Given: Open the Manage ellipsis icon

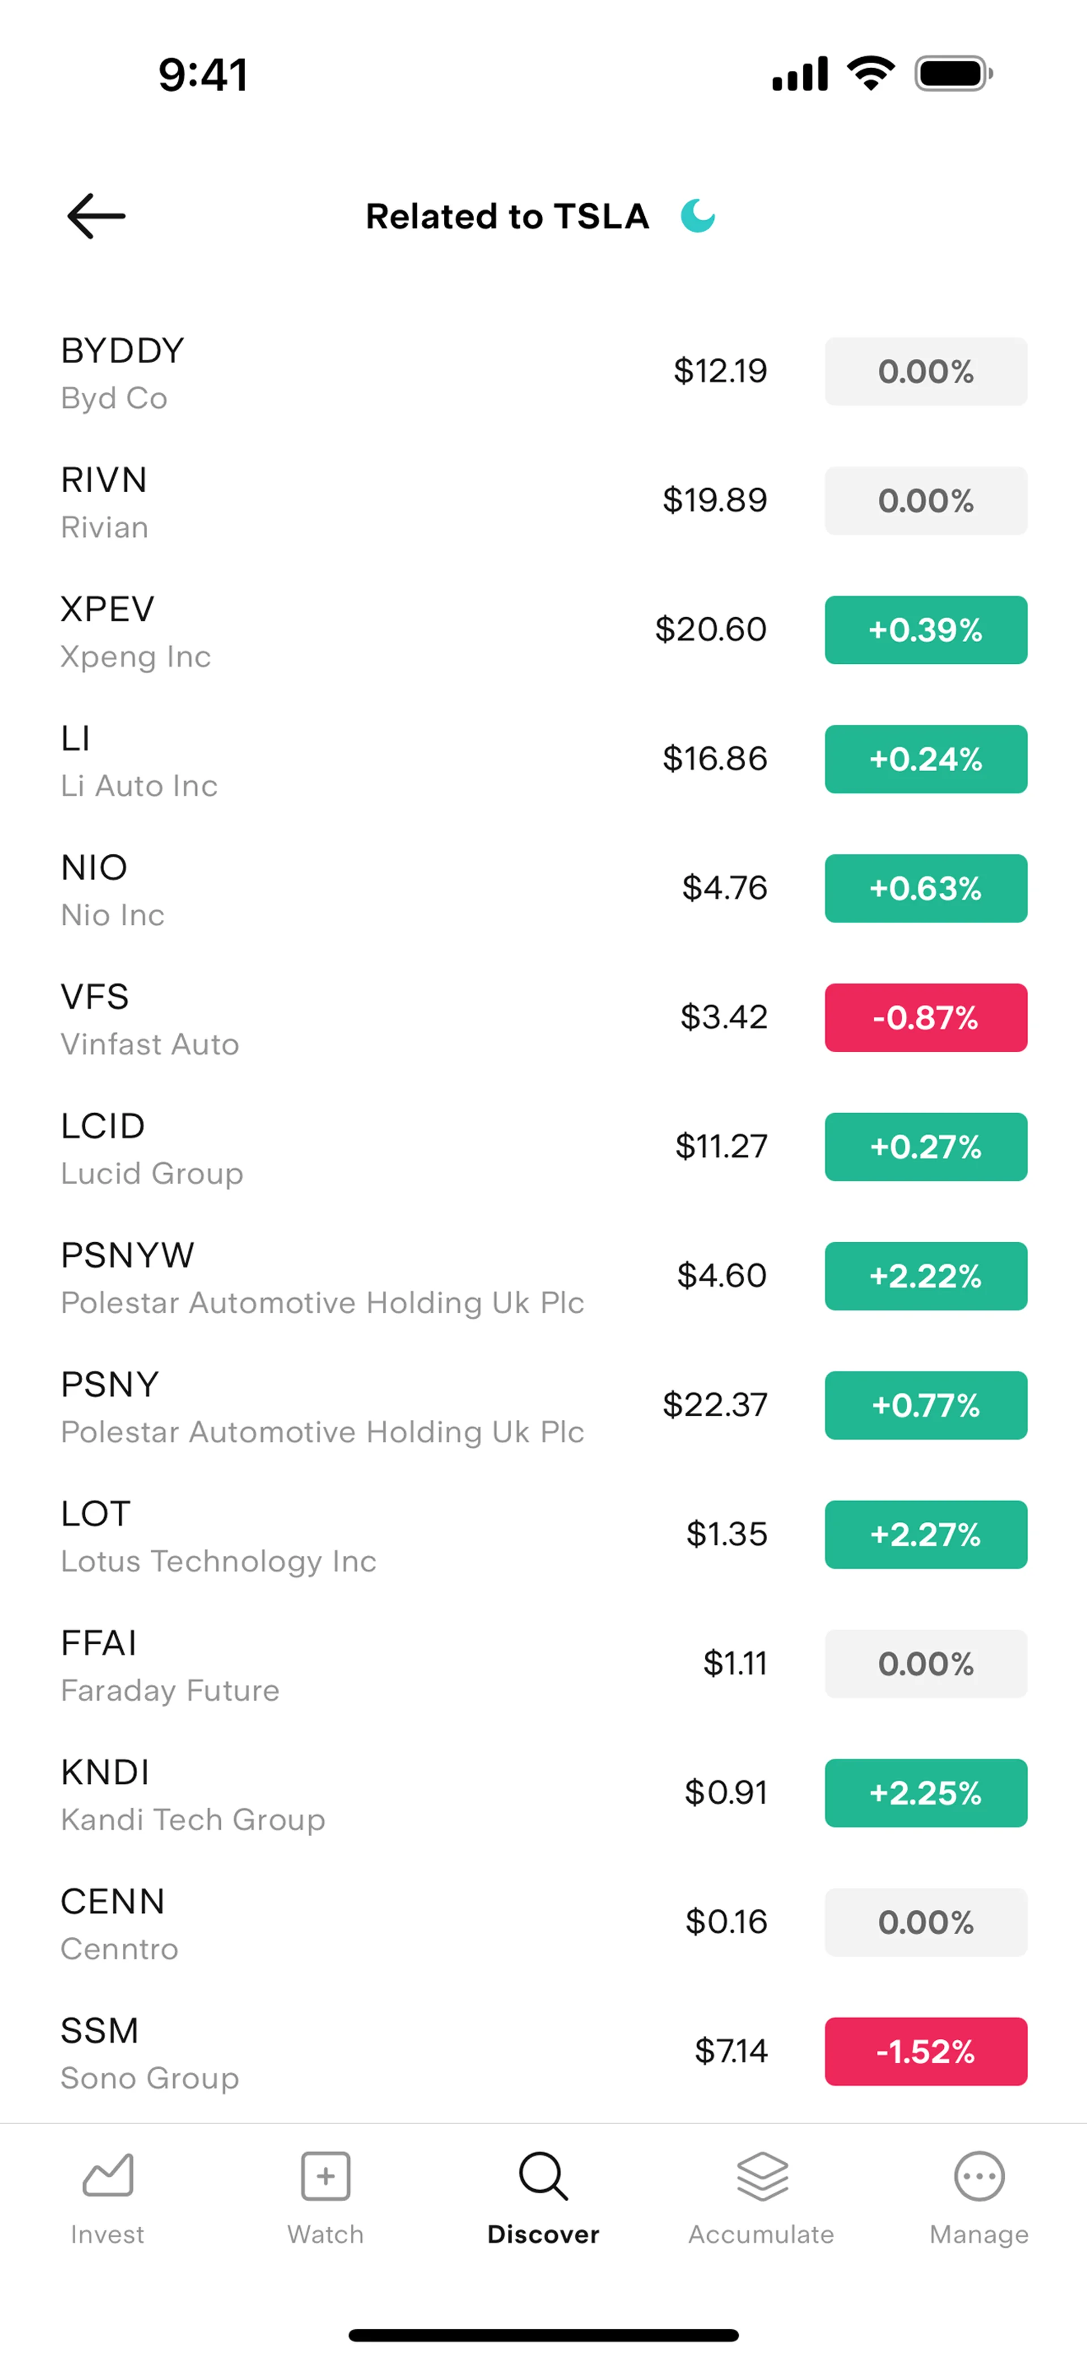Looking at the screenshot, I should coord(979,2175).
